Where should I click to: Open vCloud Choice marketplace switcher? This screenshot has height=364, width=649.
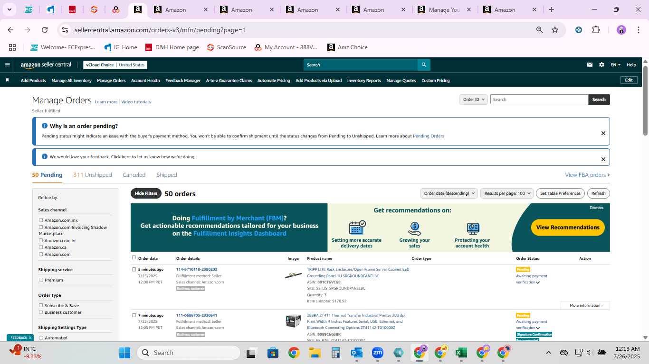pyautogui.click(x=115, y=65)
